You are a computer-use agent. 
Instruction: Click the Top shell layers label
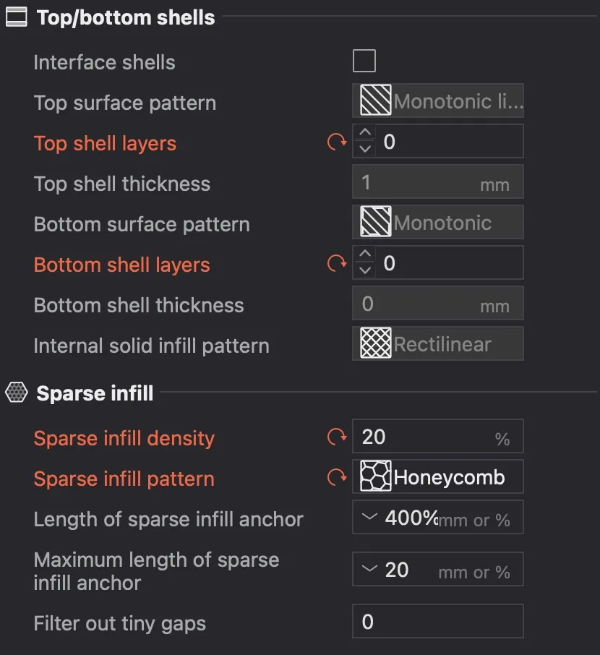[105, 143]
